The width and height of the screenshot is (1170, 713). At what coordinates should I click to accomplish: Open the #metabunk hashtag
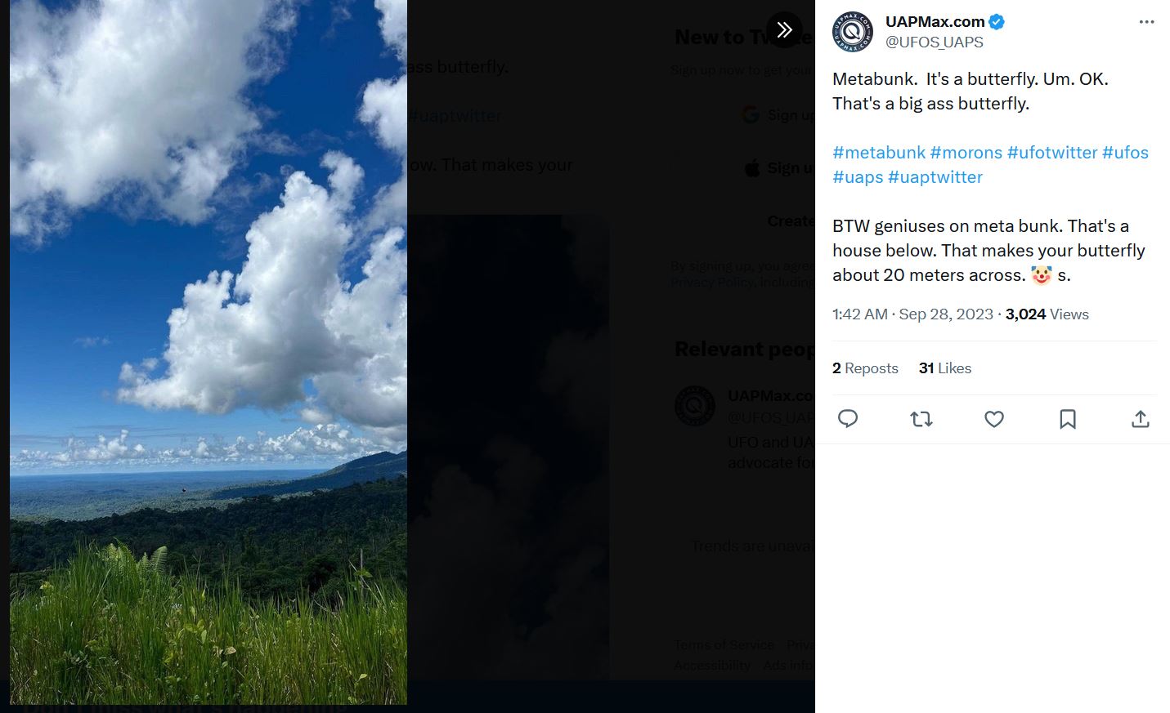pos(878,153)
